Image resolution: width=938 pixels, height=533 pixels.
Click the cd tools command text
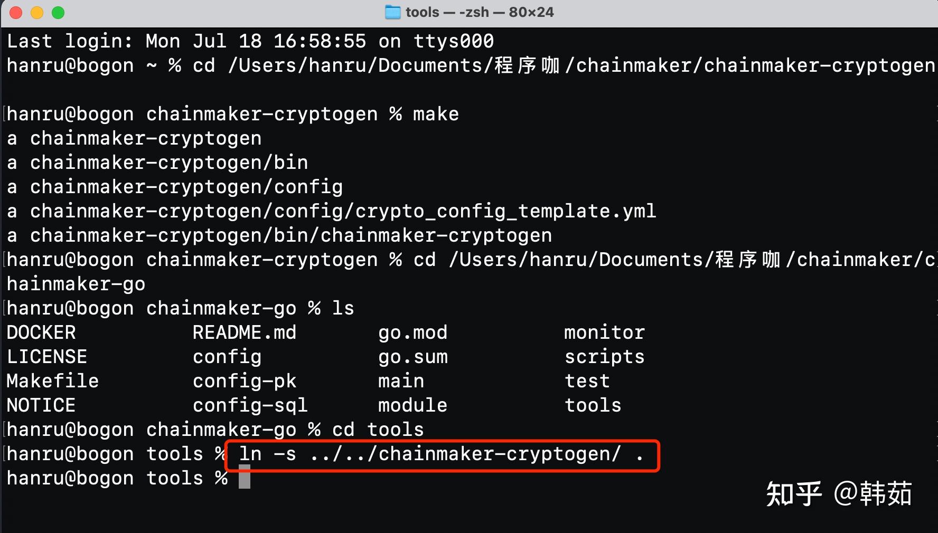(378, 429)
